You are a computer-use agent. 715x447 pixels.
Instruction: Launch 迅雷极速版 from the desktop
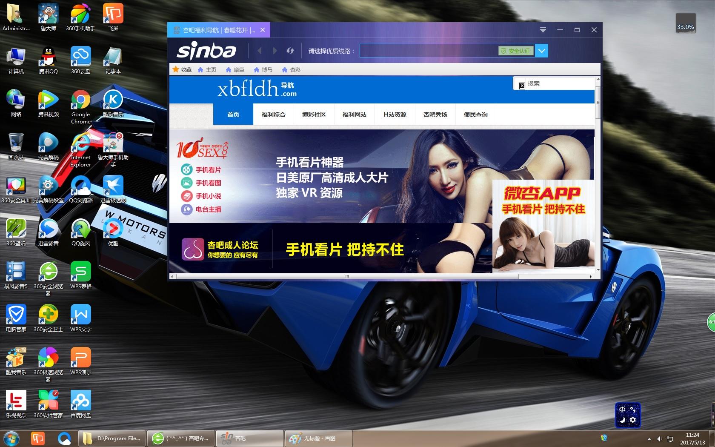tap(113, 189)
